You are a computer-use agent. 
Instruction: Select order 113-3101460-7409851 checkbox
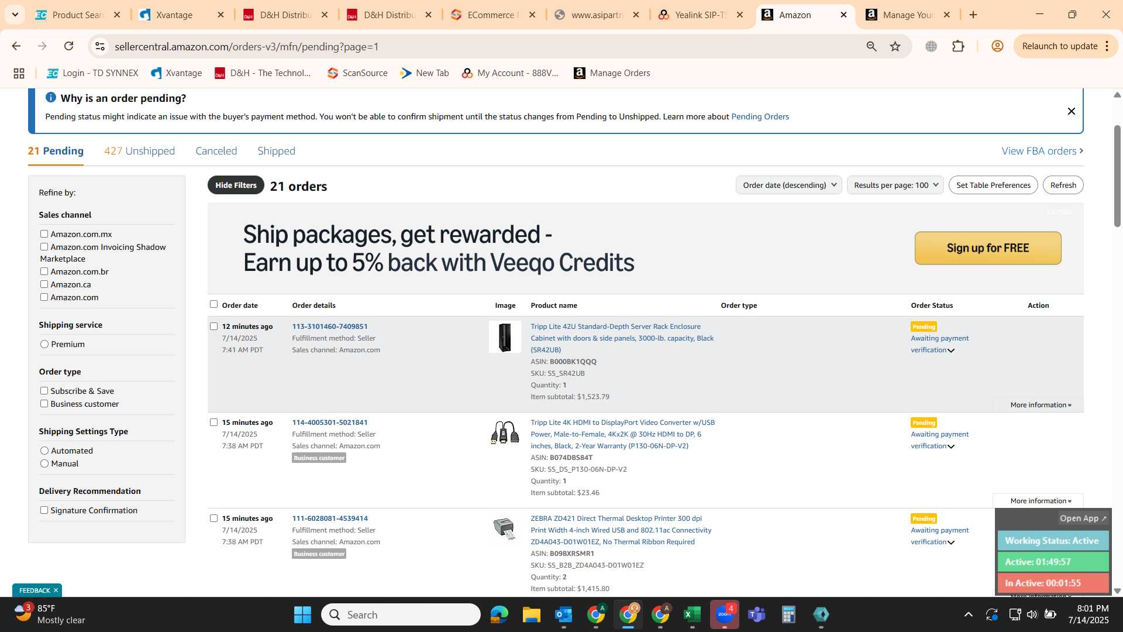(x=213, y=327)
